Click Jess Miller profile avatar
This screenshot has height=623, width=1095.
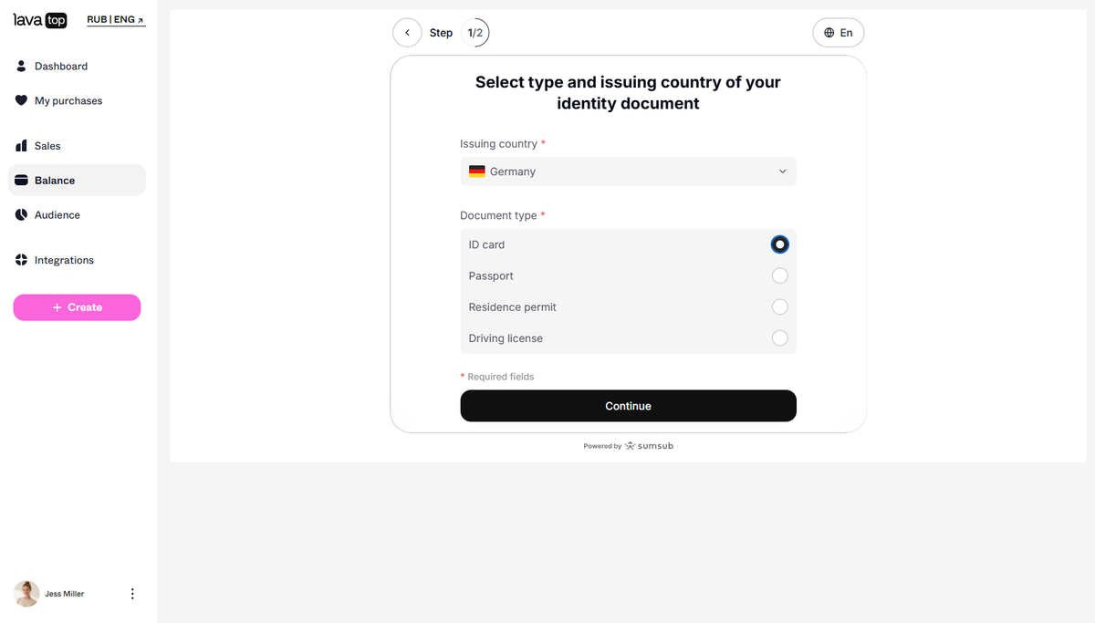(26, 594)
